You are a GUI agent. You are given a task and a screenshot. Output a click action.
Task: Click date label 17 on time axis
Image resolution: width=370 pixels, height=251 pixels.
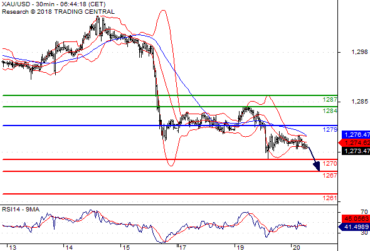pos(182,248)
